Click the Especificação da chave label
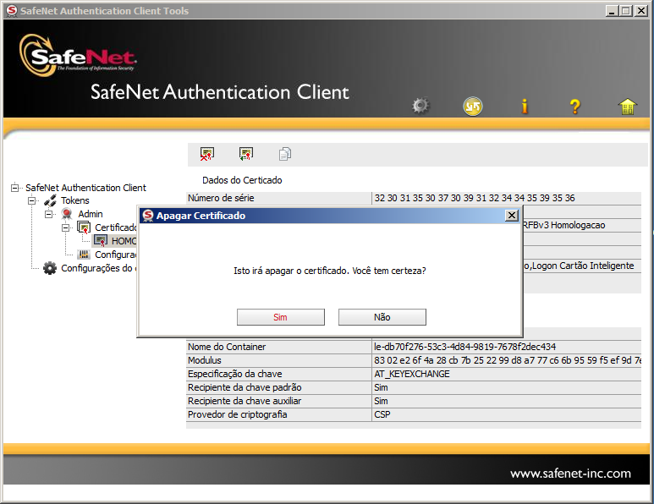 [x=235, y=374]
